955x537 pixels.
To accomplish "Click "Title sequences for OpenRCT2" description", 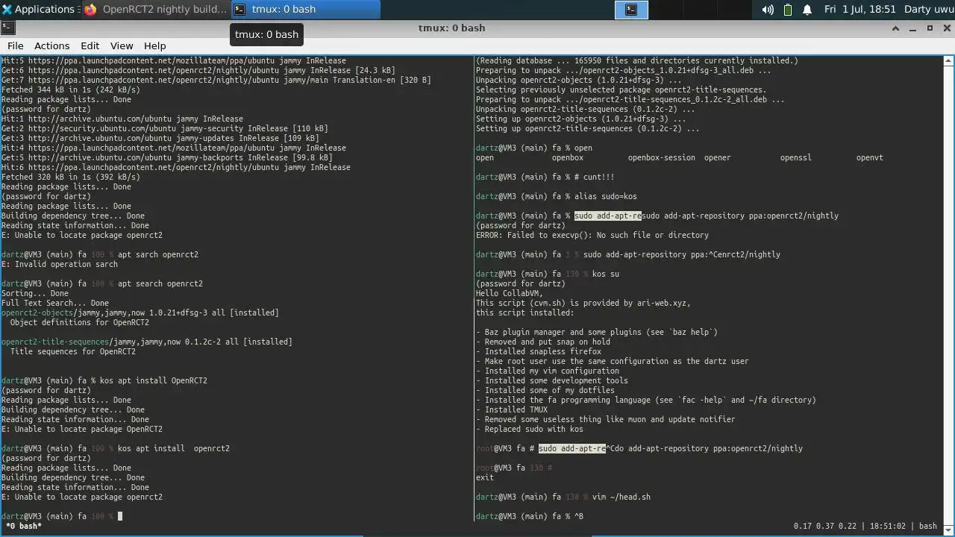I will [73, 351].
